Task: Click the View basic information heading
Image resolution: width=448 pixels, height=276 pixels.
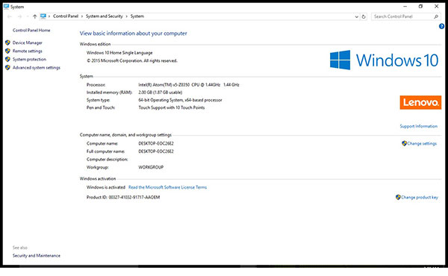Action: pos(133,34)
